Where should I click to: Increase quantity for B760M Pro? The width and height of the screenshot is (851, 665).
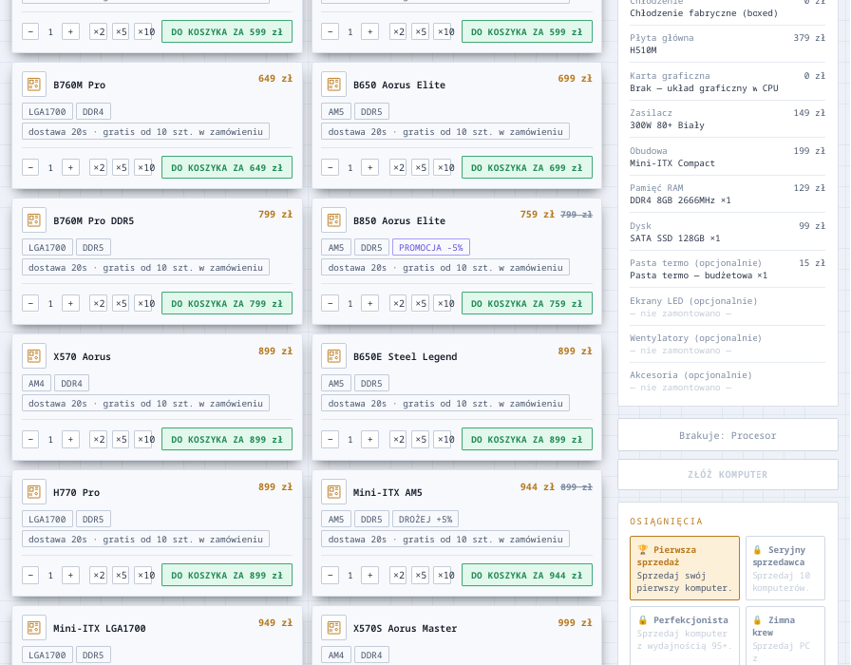click(70, 167)
